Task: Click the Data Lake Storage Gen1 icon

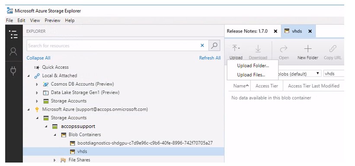Action: coord(45,93)
